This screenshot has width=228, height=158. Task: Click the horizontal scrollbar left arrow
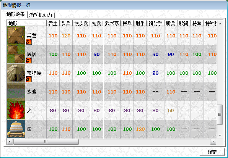click(10, 142)
